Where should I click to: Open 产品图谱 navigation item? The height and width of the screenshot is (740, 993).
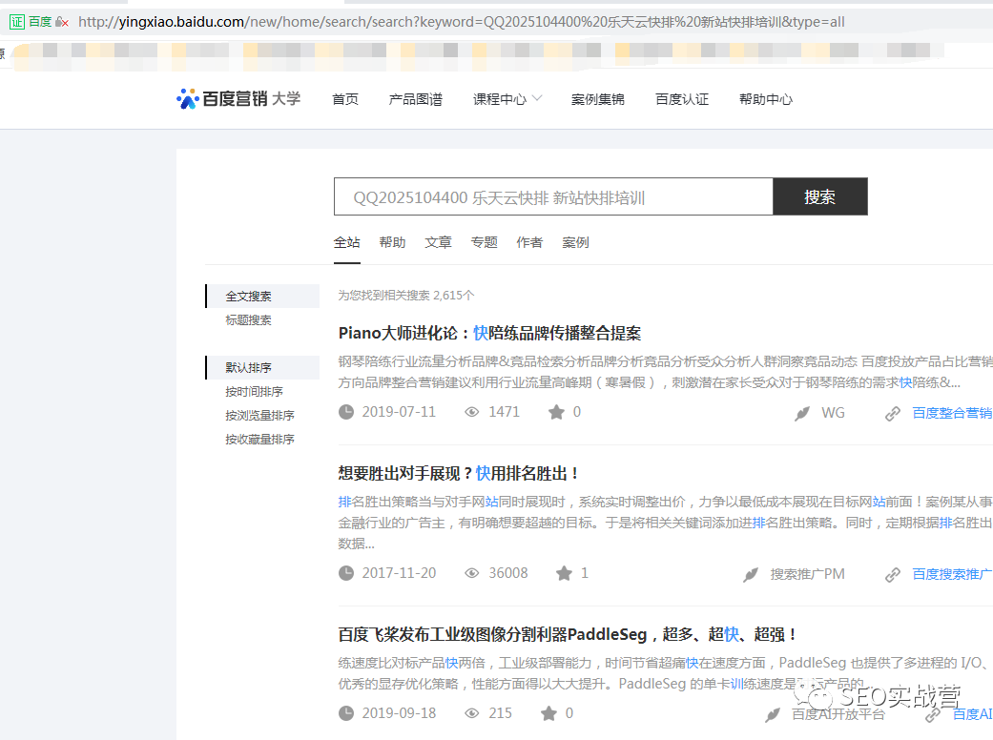click(x=416, y=99)
